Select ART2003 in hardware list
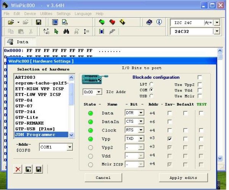 pos(41,77)
